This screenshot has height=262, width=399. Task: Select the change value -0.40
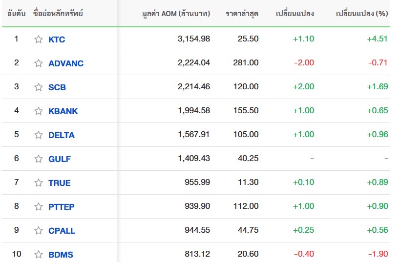click(304, 254)
